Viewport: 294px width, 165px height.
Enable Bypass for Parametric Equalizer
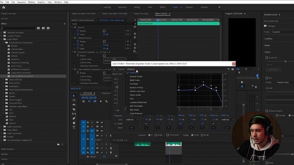pos(104,55)
